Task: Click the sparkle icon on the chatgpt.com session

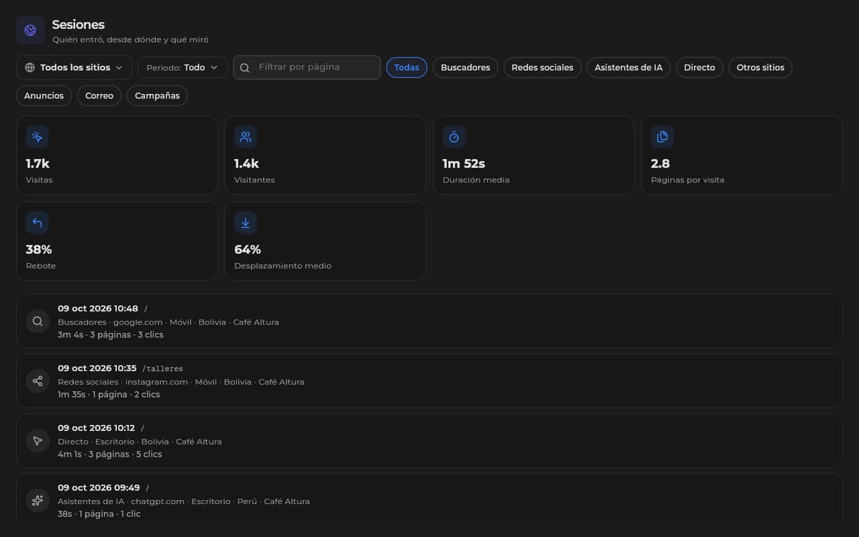Action: pos(38,501)
